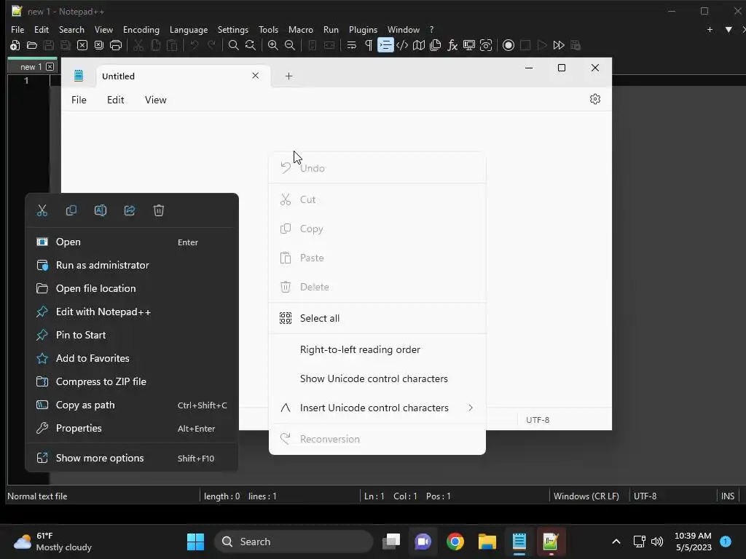Choose Compress to ZIP file
Screen dimensions: 746x559
pos(132,381)
